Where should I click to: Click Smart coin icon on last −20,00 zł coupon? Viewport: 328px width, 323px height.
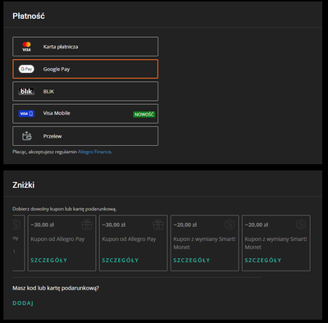pyautogui.click(x=301, y=225)
